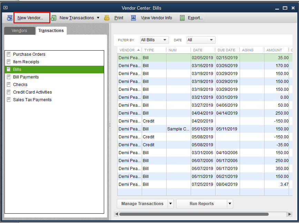Open the Filter By All Bills dropdown
The image size is (299, 223).
click(x=154, y=40)
